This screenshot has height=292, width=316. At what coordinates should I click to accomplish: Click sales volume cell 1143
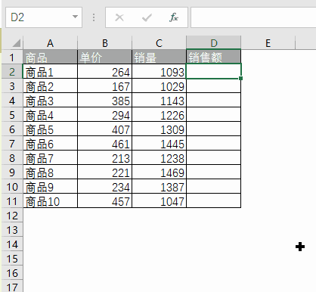click(159, 100)
